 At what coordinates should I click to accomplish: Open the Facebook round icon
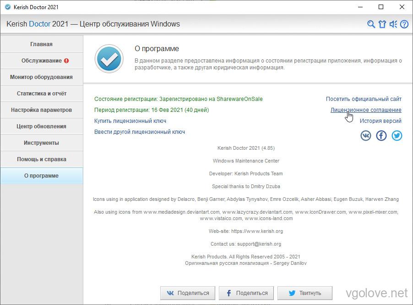pos(381,136)
